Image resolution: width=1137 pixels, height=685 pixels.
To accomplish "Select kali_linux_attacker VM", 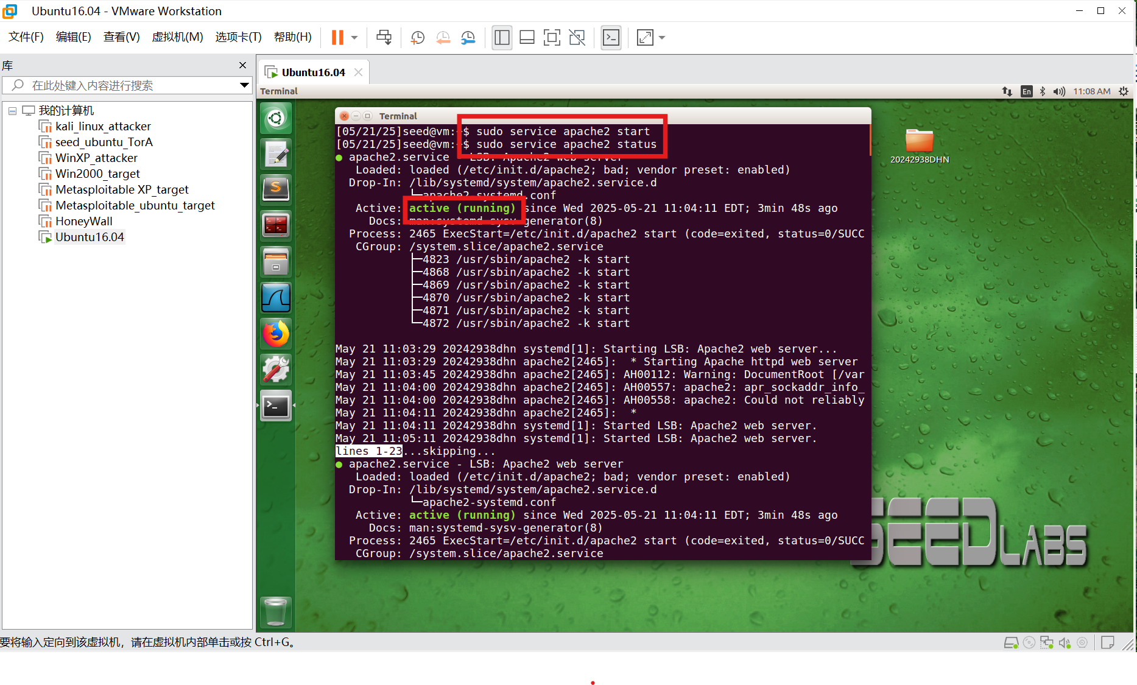I will 103,126.
